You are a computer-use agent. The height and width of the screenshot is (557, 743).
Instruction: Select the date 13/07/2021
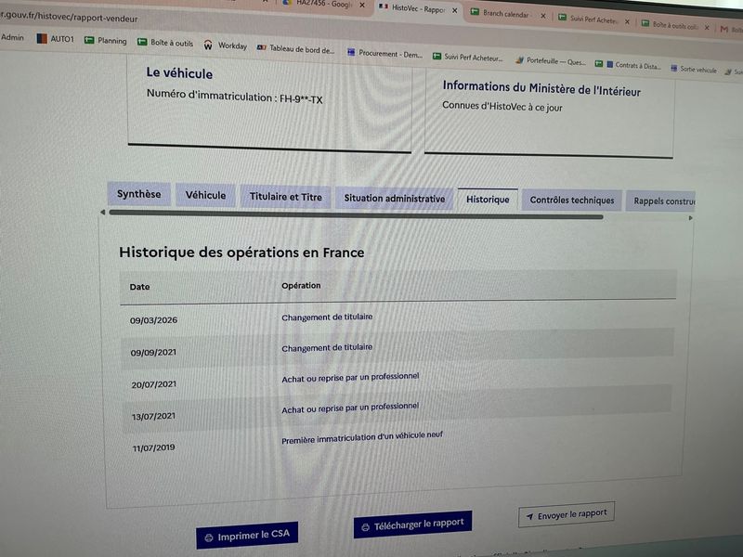pos(153,416)
